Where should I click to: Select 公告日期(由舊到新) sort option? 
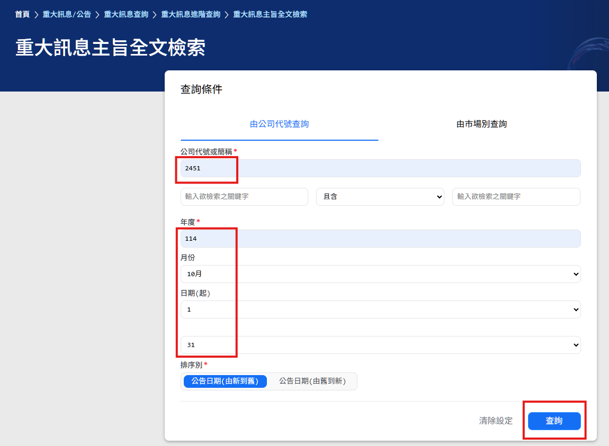coord(312,381)
